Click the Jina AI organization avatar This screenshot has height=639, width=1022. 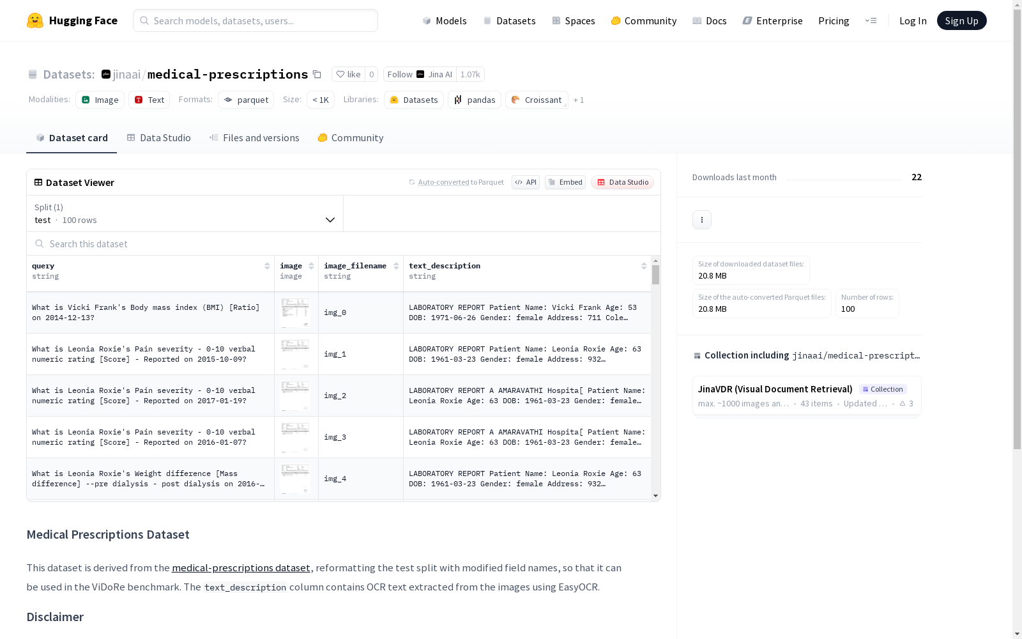(x=420, y=74)
